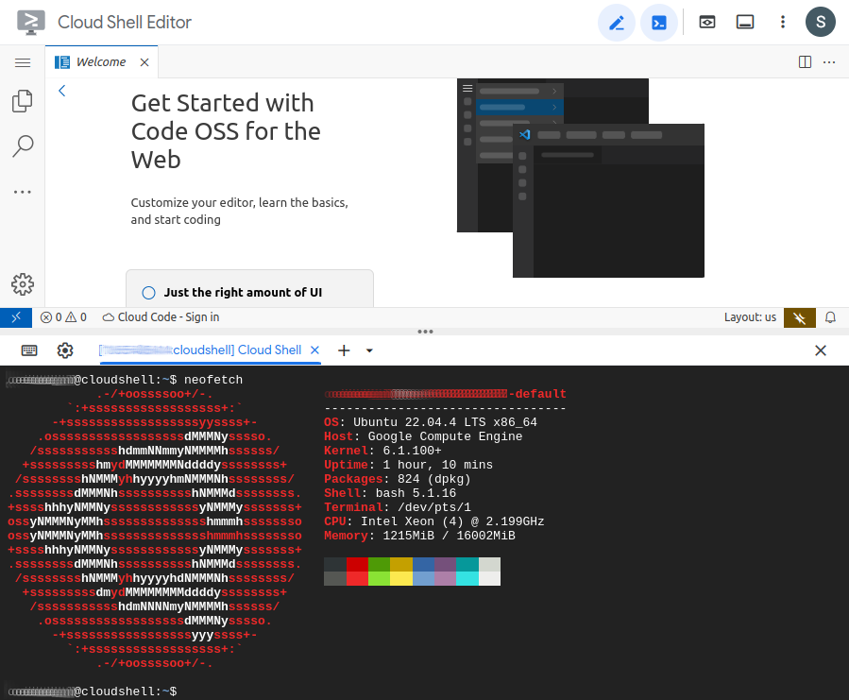Image resolution: width=849 pixels, height=700 pixels.
Task: Open the Search magnifier in activity bar
Action: [23, 146]
